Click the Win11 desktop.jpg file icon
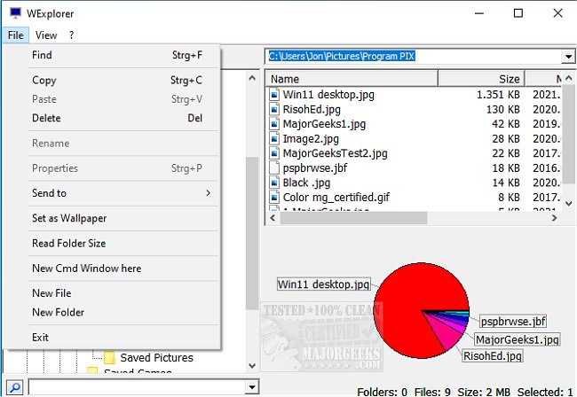The height and width of the screenshot is (397, 577). point(275,94)
